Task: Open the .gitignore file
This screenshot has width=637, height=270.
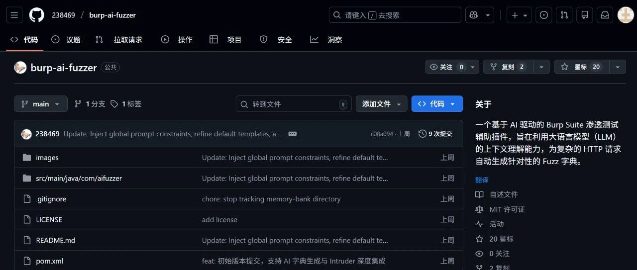Action: [x=51, y=199]
